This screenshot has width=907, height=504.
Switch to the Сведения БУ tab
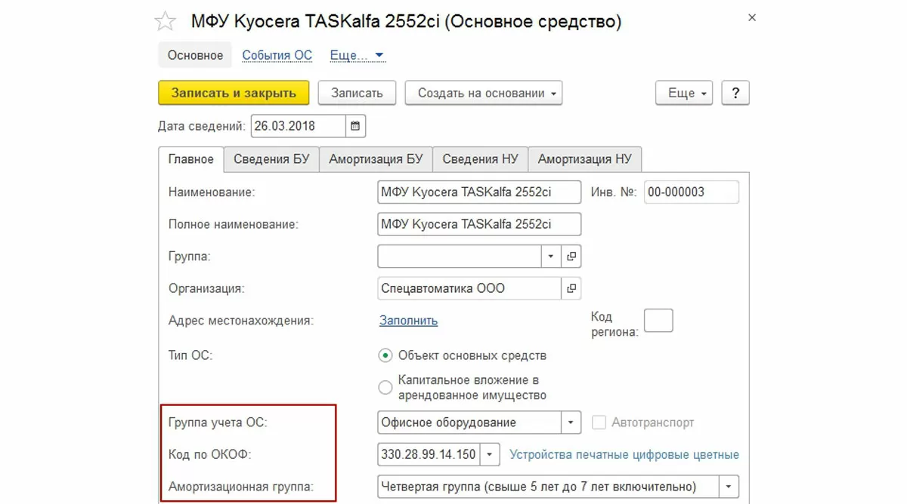click(x=271, y=159)
